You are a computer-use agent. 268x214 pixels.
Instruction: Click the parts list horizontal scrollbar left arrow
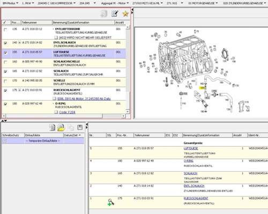click(x=4, y=116)
